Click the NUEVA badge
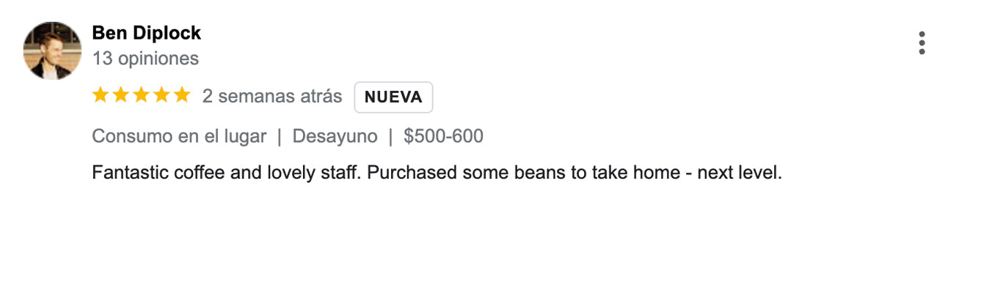Viewport: 992px width, 306px height. [393, 97]
